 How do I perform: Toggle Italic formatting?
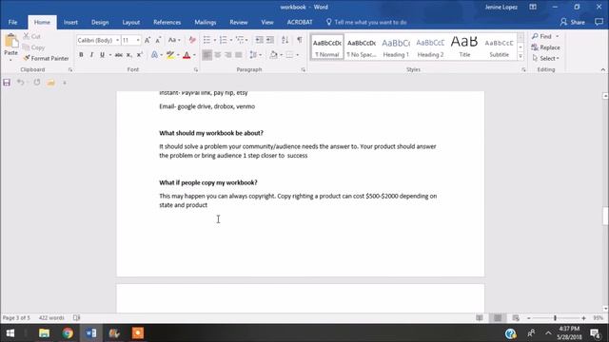coord(91,55)
